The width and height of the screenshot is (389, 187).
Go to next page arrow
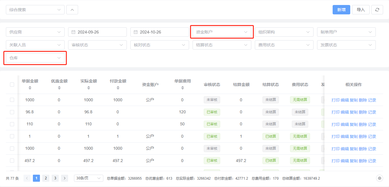[x=65, y=178]
